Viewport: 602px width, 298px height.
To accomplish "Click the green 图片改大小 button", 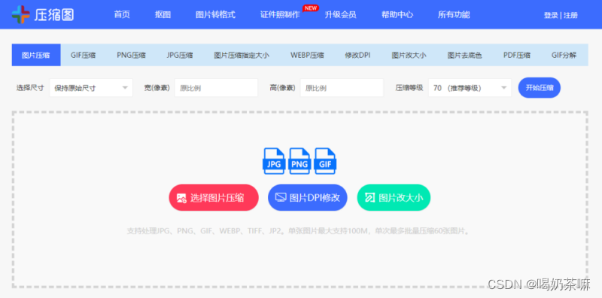I will (x=394, y=198).
